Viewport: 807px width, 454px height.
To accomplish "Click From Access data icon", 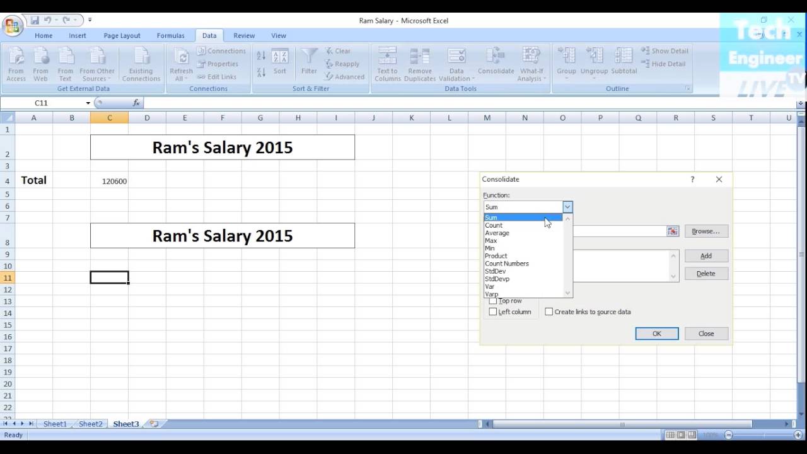I will tap(16, 64).
